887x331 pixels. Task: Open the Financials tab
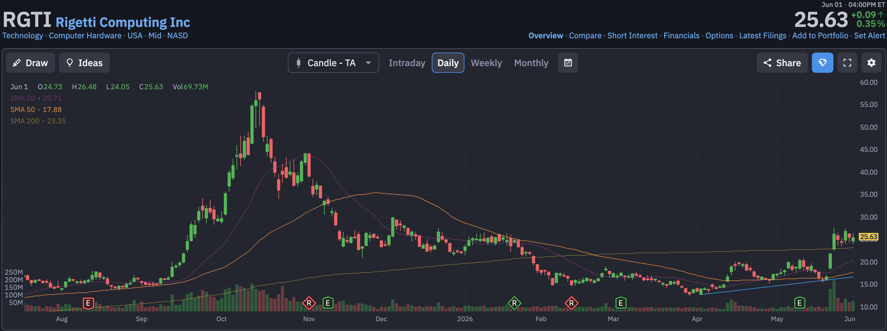(x=681, y=36)
